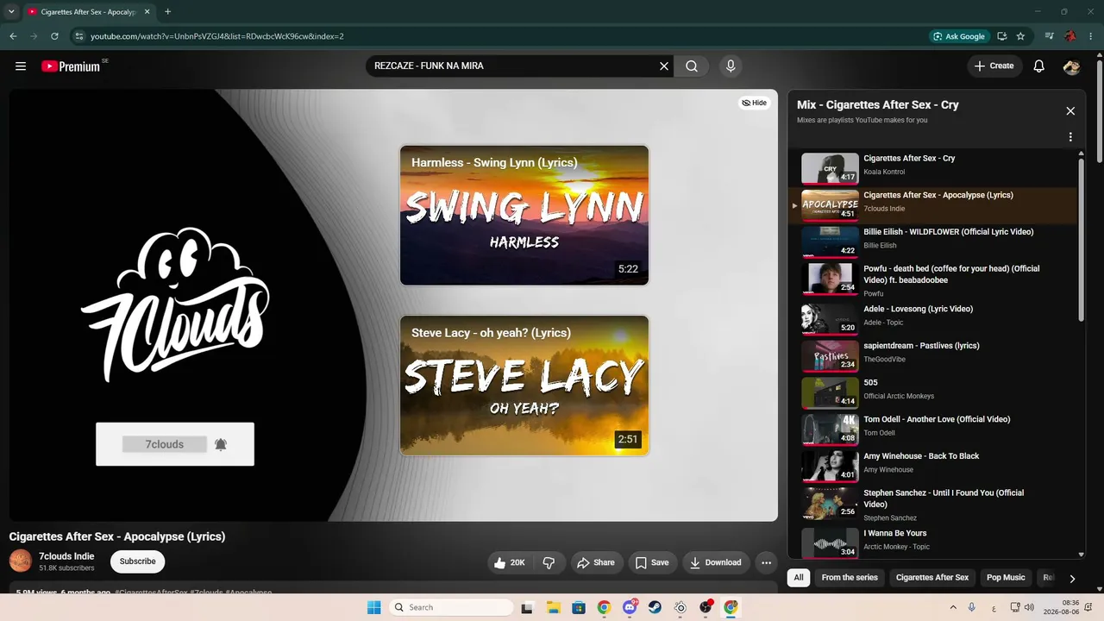This screenshot has width=1104, height=621.
Task: Select Cigarettes After Sex - Apocalypse in playlist
Action: pos(934,204)
